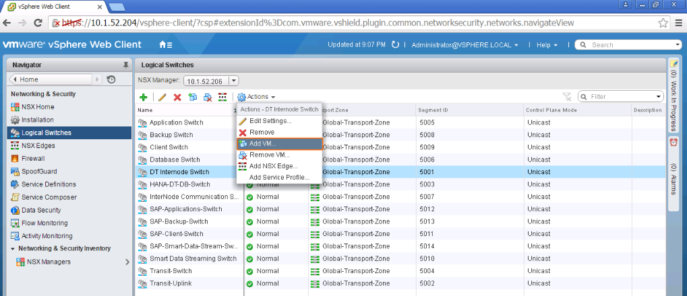Select the SAP-Applications-Switch row

tap(401, 209)
